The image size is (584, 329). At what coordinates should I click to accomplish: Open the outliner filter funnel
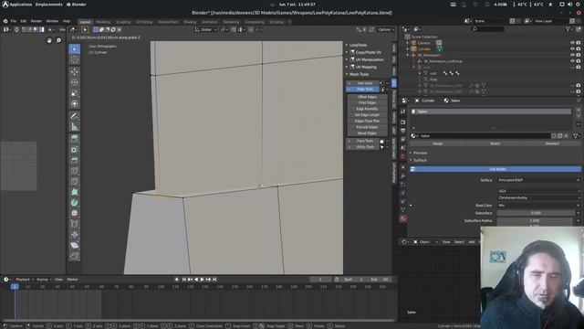[568, 29]
